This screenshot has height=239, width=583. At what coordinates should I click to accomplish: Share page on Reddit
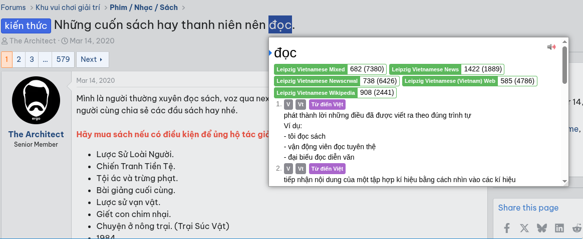point(577,228)
